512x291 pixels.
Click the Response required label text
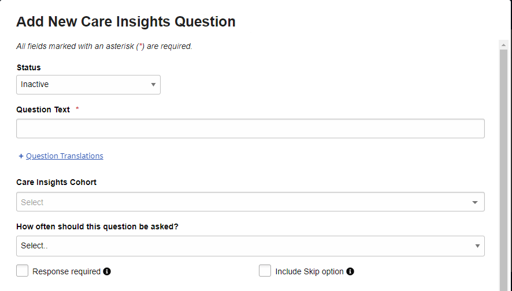tap(66, 271)
